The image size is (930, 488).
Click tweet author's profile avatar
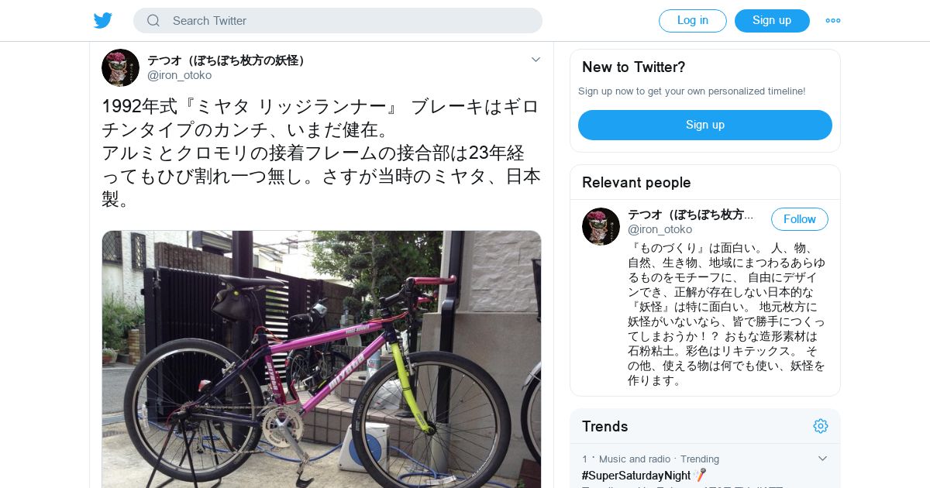[120, 67]
